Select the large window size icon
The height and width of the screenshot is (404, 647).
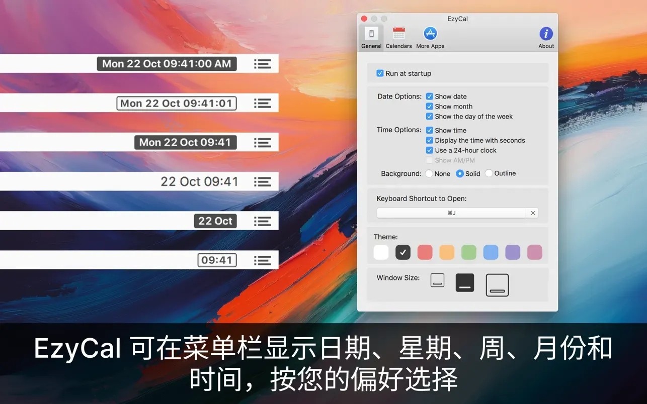(497, 285)
